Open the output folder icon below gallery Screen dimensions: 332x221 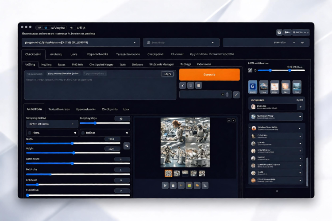tap(165, 186)
